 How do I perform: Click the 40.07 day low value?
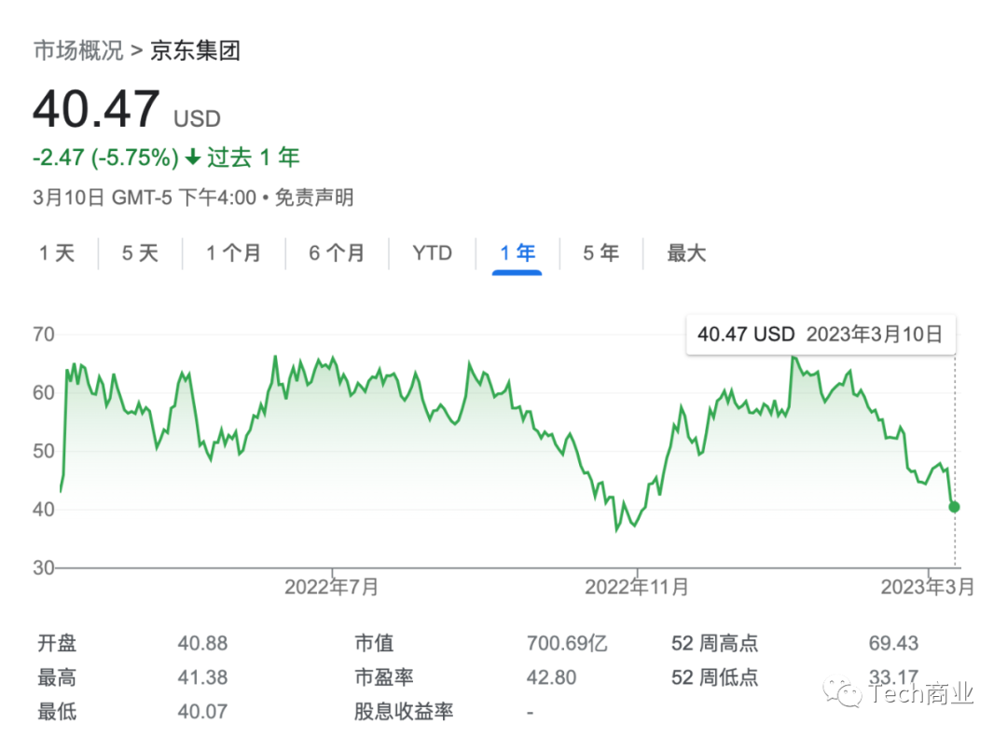coord(202,711)
